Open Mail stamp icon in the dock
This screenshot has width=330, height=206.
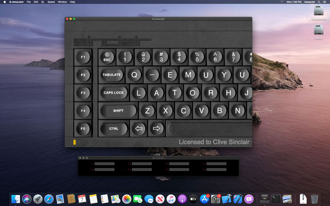(60, 199)
